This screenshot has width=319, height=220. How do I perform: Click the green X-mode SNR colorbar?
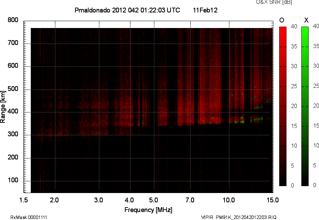tap(305, 106)
